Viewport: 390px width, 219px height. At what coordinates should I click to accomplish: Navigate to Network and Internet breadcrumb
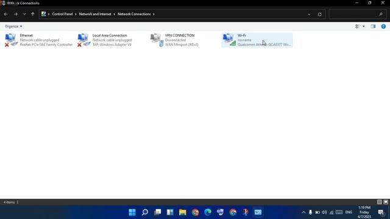pyautogui.click(x=95, y=14)
